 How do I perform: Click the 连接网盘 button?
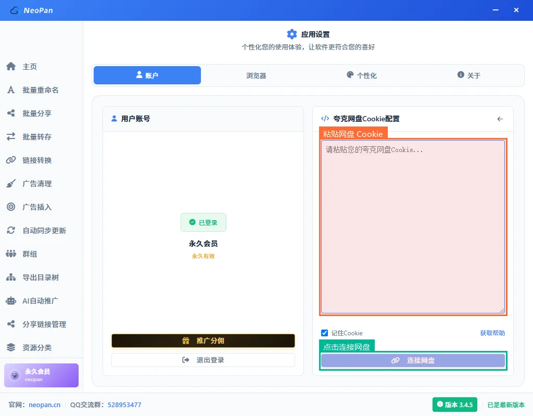point(413,360)
